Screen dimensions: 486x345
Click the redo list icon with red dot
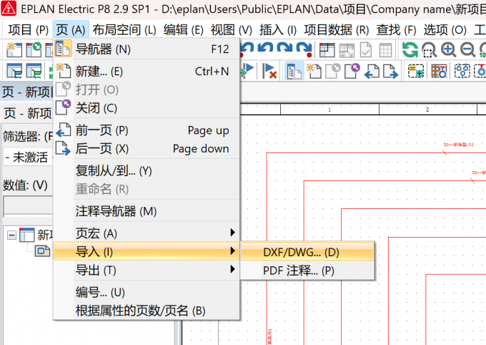tap(304, 49)
